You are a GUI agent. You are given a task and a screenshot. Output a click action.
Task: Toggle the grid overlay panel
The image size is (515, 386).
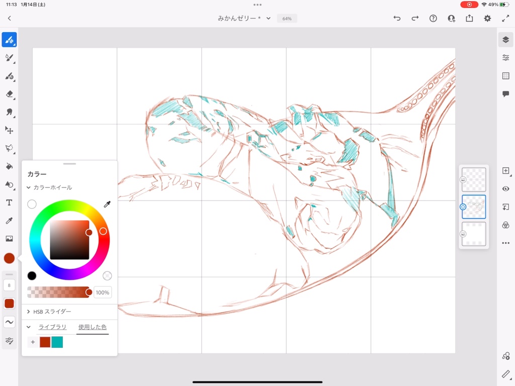pyautogui.click(x=505, y=75)
